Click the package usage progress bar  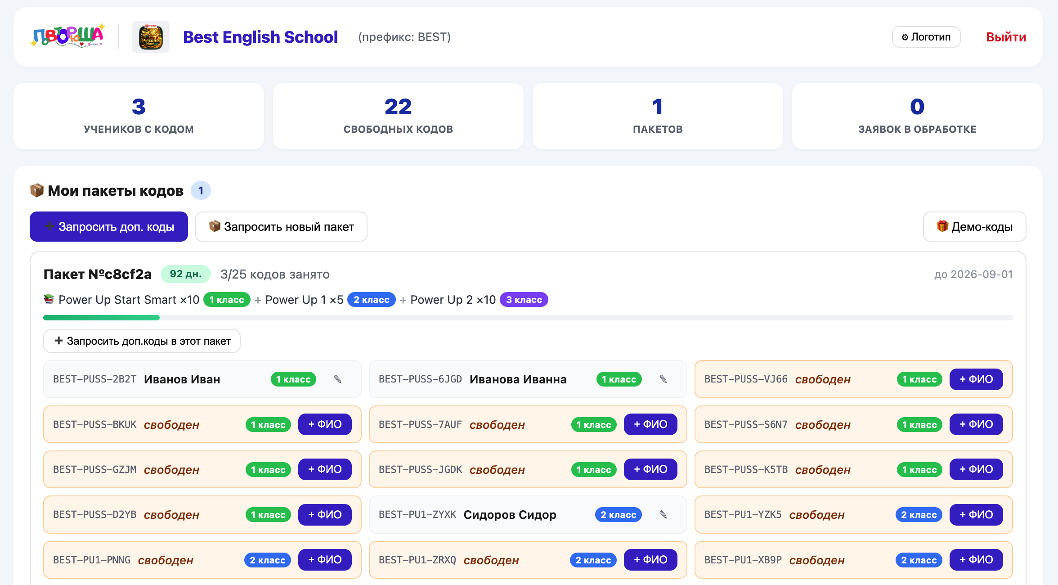[528, 318]
